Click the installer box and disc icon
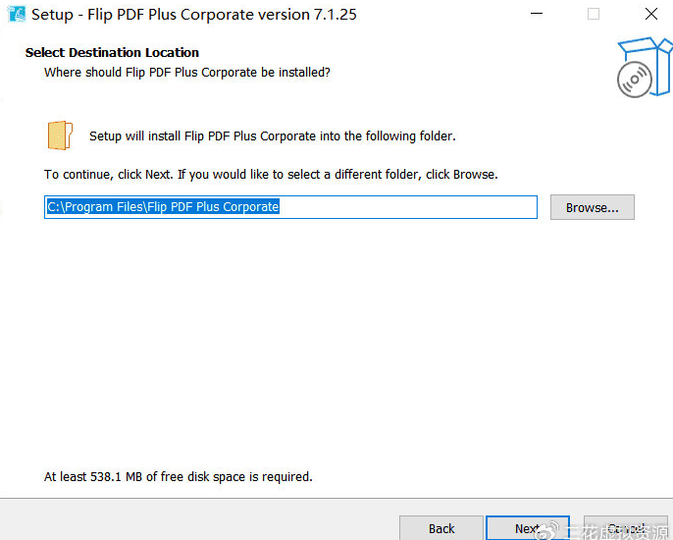The width and height of the screenshot is (673, 540). [644, 67]
